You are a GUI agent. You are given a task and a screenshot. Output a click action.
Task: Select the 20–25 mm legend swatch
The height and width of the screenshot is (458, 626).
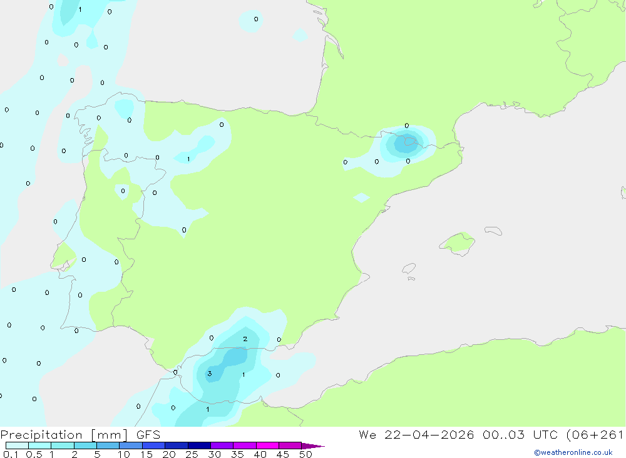click(x=176, y=446)
